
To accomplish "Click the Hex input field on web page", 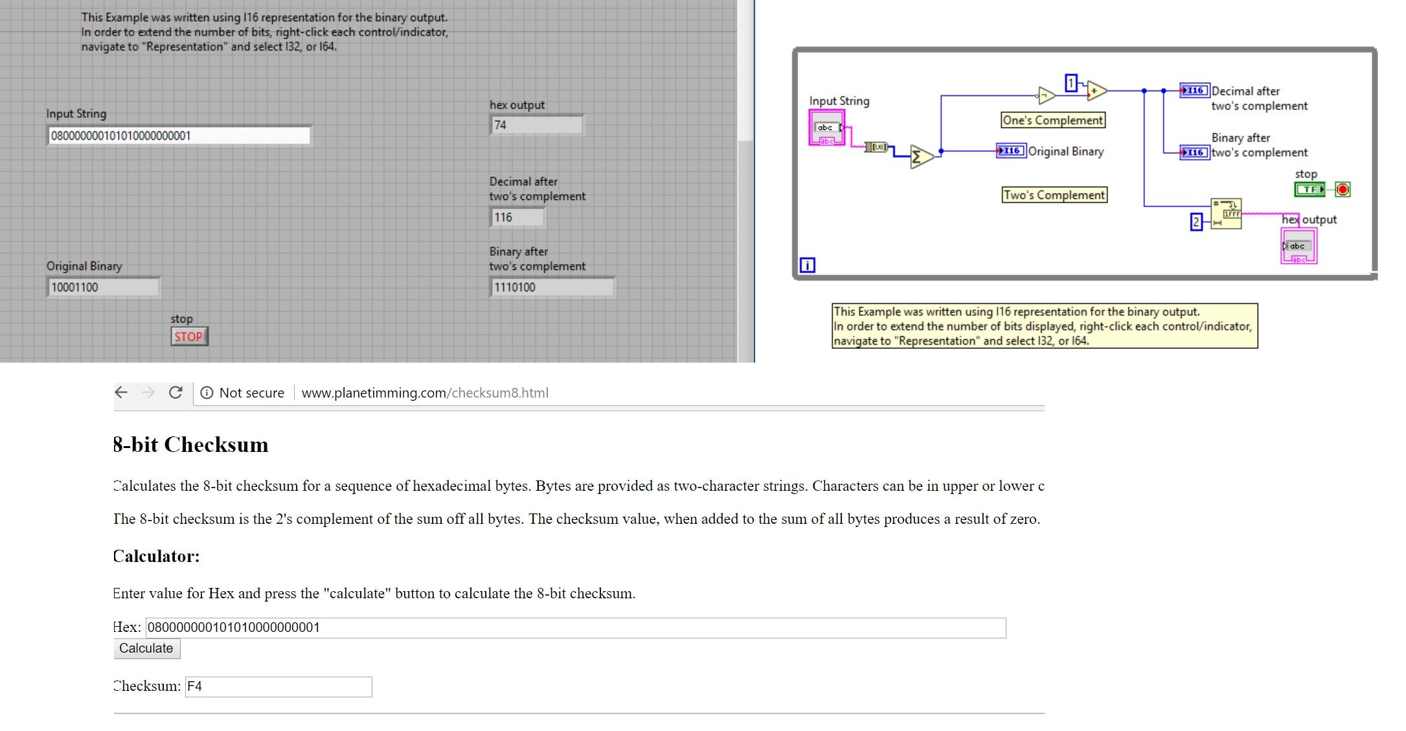I will pyautogui.click(x=576, y=628).
